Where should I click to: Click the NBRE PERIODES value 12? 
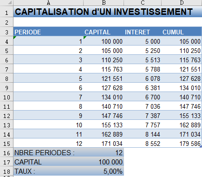click(x=104, y=153)
